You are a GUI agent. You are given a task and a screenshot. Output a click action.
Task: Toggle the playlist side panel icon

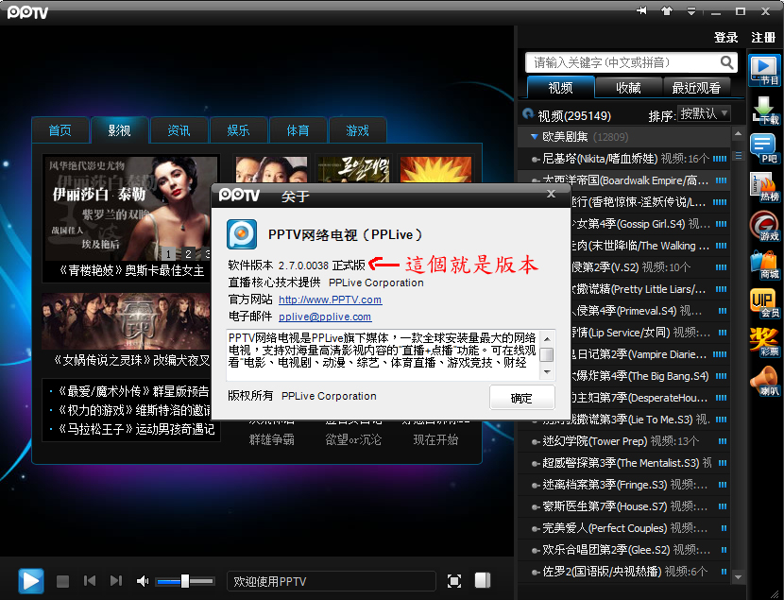pos(483,580)
